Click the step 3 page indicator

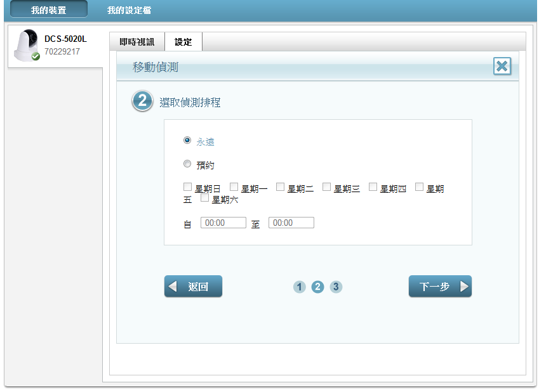click(x=336, y=287)
